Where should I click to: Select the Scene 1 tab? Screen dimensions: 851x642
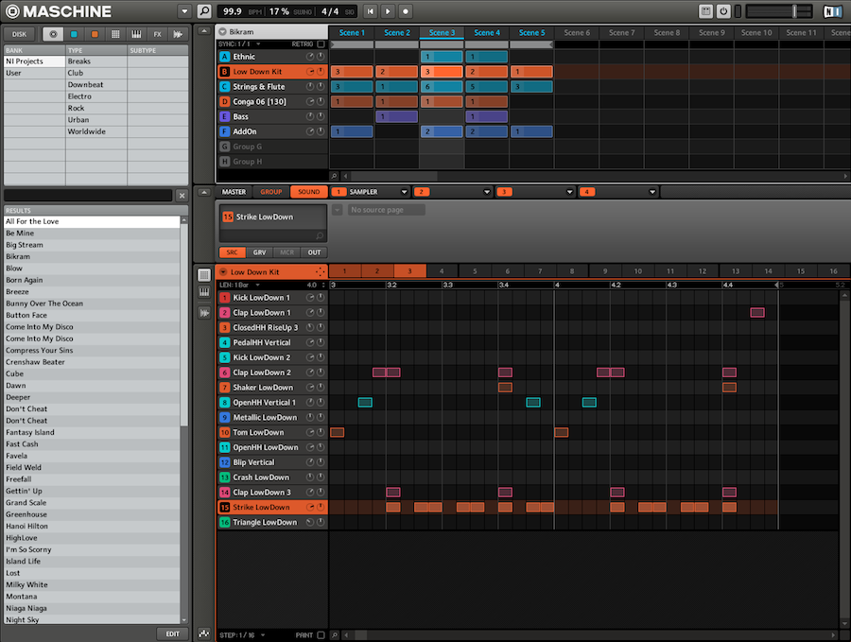point(352,32)
